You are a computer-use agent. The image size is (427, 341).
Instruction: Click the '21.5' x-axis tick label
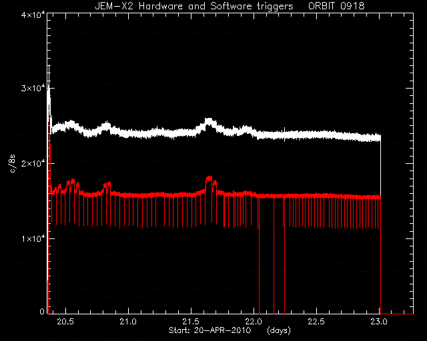pyautogui.click(x=191, y=322)
